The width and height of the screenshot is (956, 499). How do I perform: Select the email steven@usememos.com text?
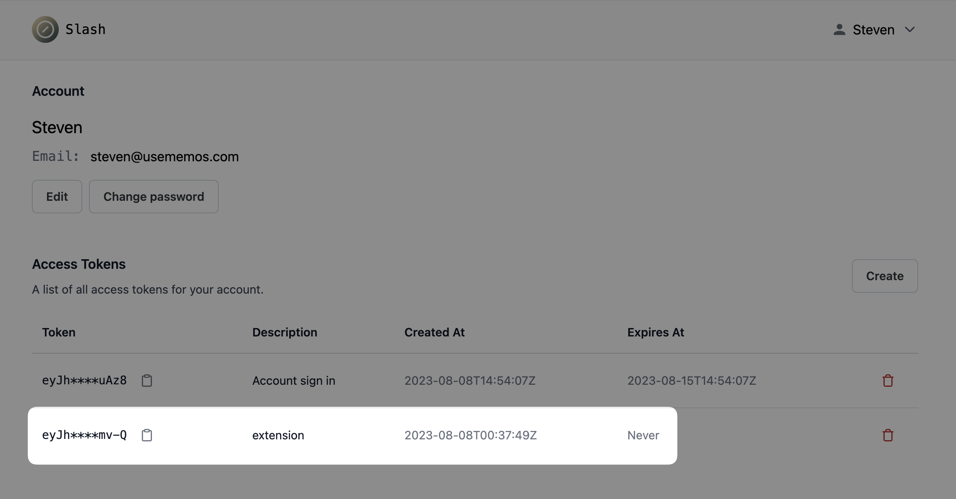click(x=165, y=157)
